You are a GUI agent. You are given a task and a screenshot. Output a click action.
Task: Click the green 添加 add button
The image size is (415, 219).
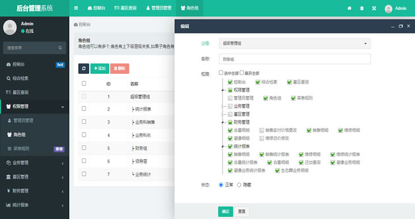click(x=100, y=69)
